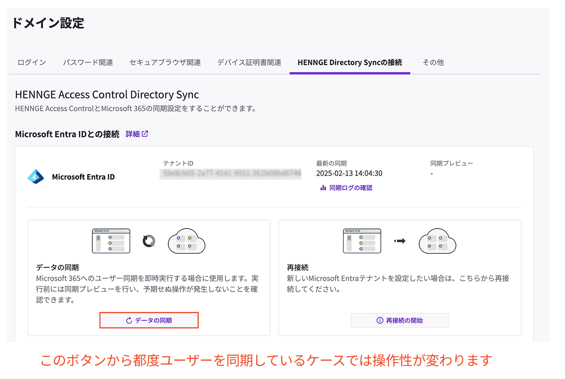
Task: Click the external link icon beside 詳細
Action: (145, 134)
